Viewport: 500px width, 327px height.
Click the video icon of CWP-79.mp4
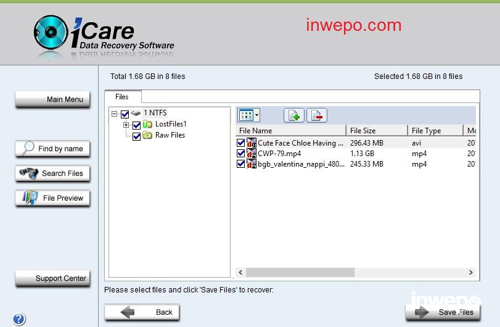coord(252,154)
